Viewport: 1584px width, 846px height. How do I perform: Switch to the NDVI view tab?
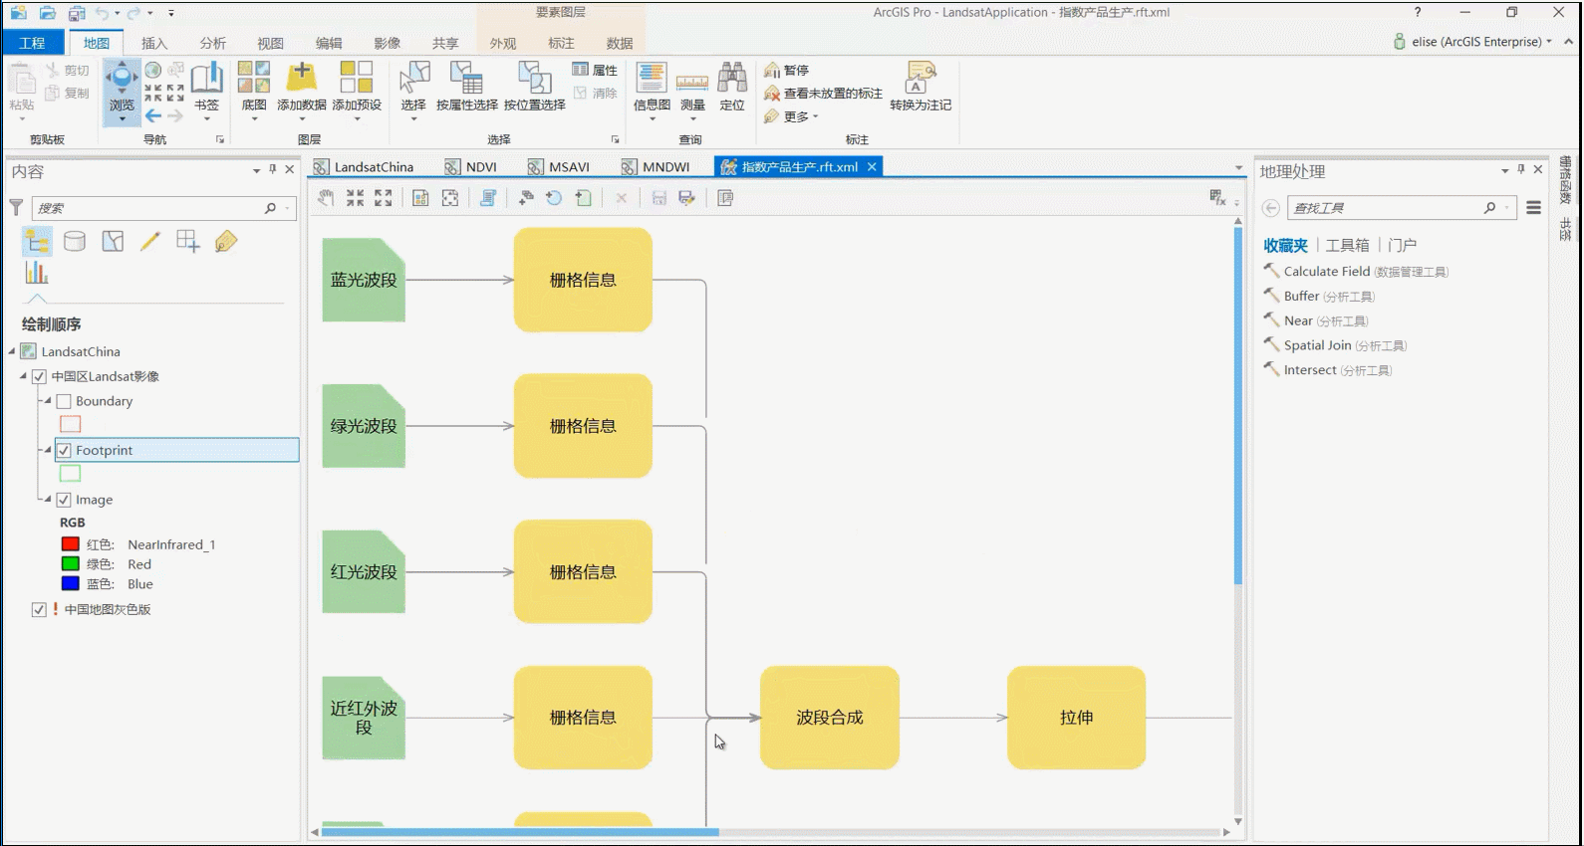coord(471,166)
